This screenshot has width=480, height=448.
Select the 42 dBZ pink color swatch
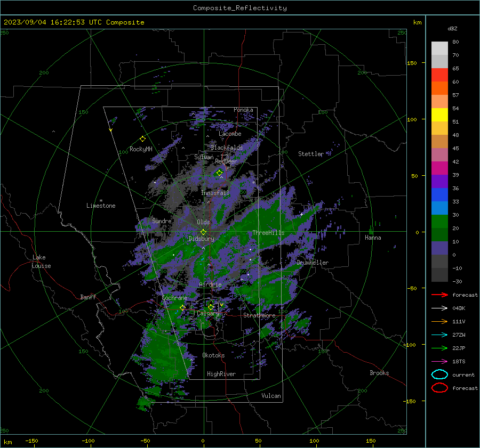tap(439, 154)
